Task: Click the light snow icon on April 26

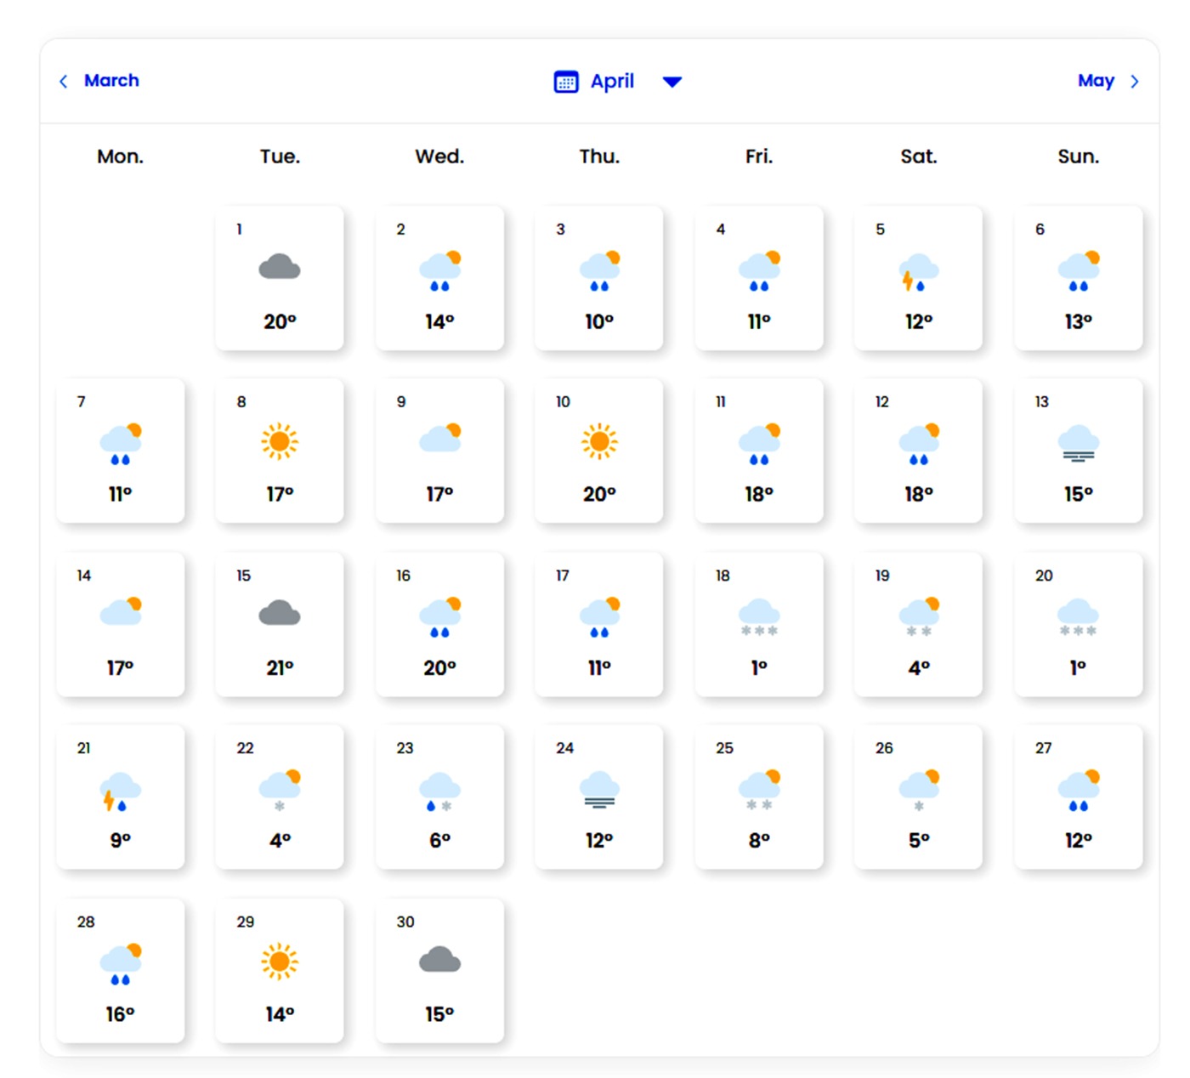Action: 918,789
